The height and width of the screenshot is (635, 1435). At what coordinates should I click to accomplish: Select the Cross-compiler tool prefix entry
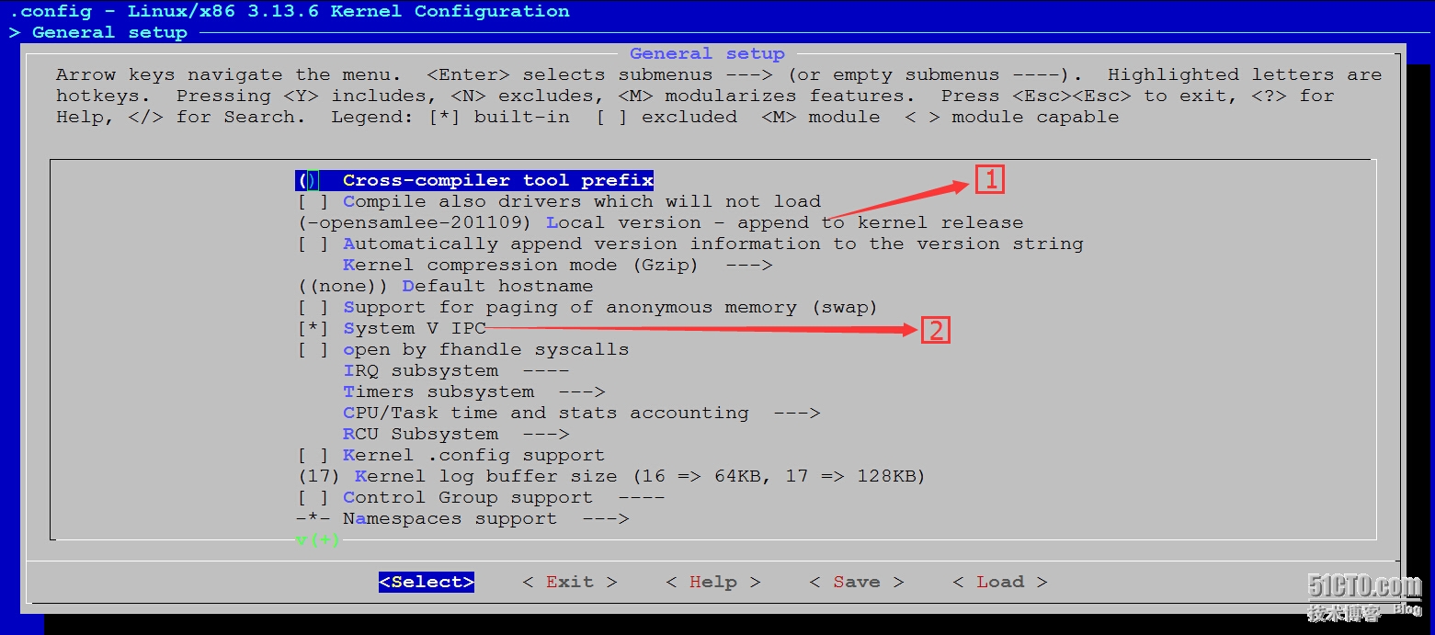pyautogui.click(x=474, y=180)
